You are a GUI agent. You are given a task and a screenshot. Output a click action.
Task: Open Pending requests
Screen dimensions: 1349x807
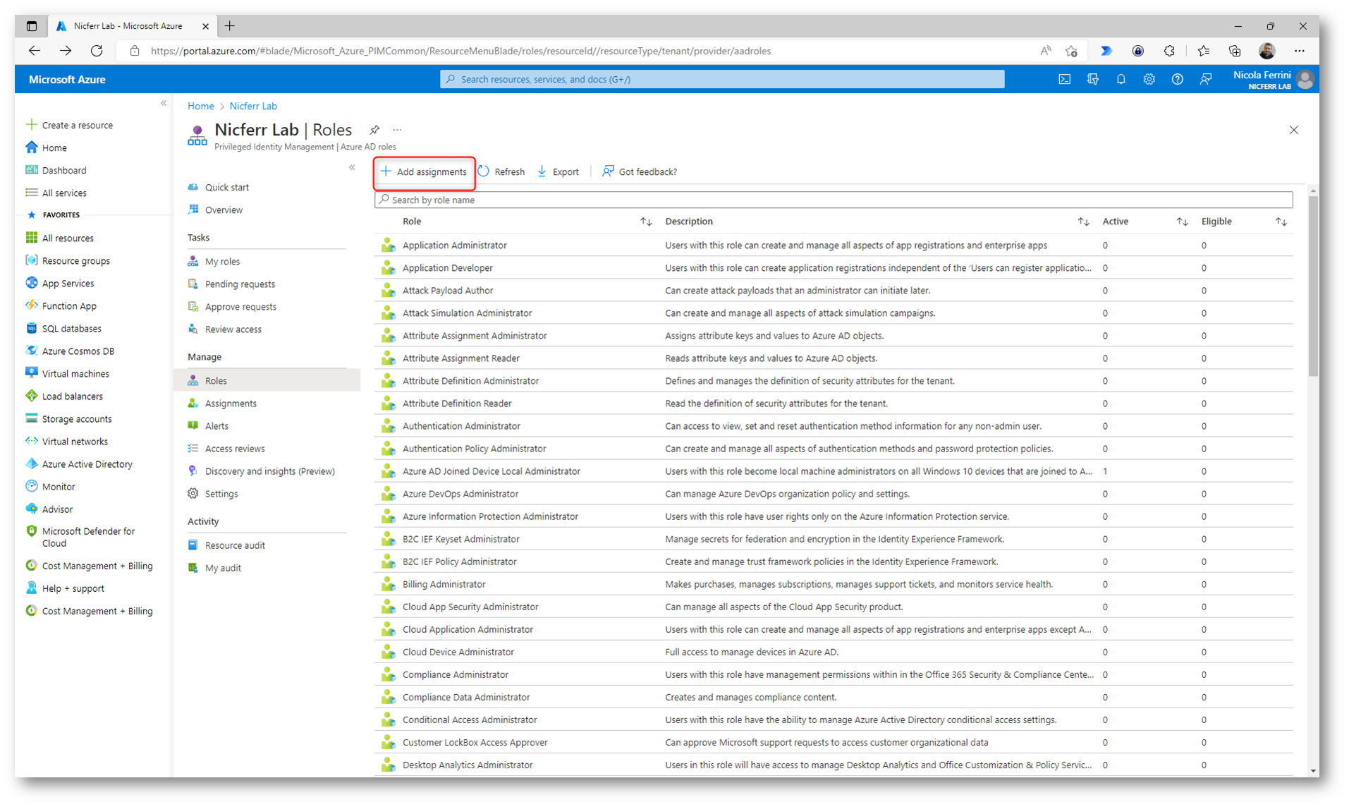click(240, 284)
